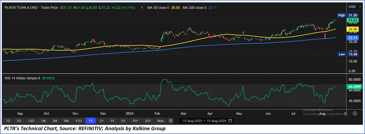Set chart range to 10Y
365x134 pixels.
coord(135,121)
